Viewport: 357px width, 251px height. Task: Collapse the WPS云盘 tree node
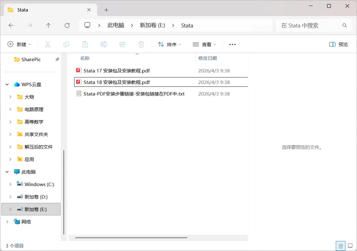[x=7, y=84]
